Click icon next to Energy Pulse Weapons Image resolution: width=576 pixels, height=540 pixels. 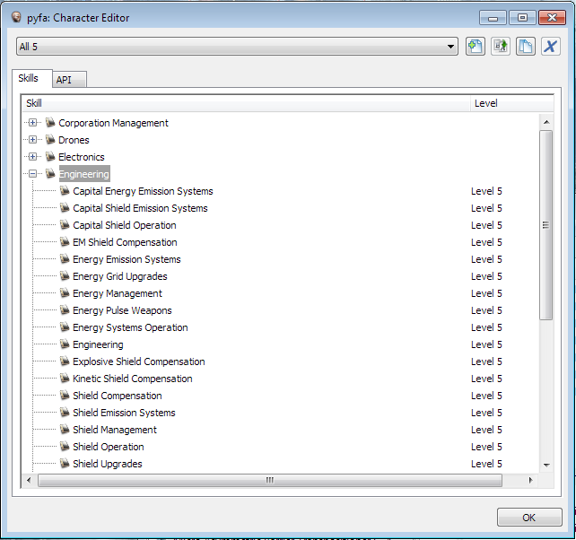pos(65,309)
